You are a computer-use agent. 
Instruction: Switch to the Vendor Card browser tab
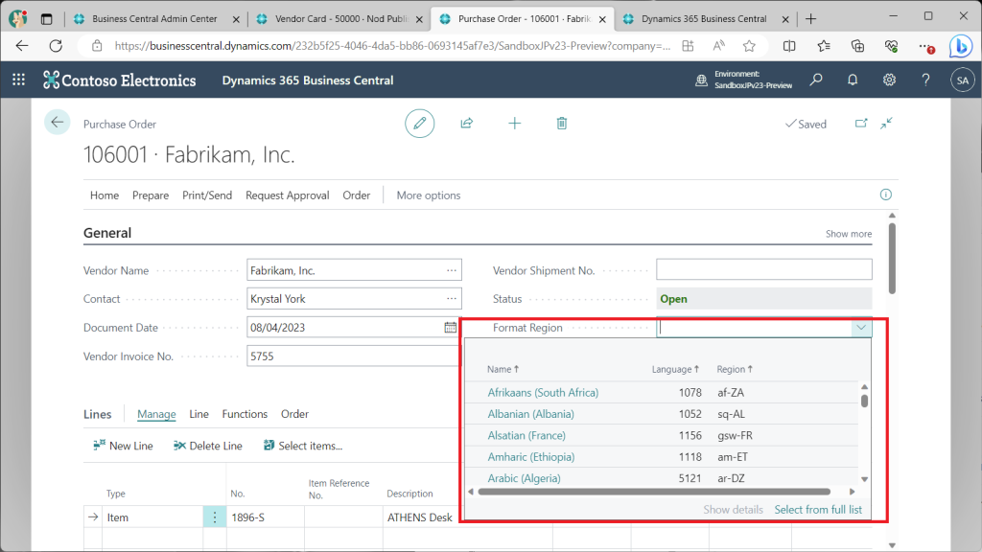[340, 19]
